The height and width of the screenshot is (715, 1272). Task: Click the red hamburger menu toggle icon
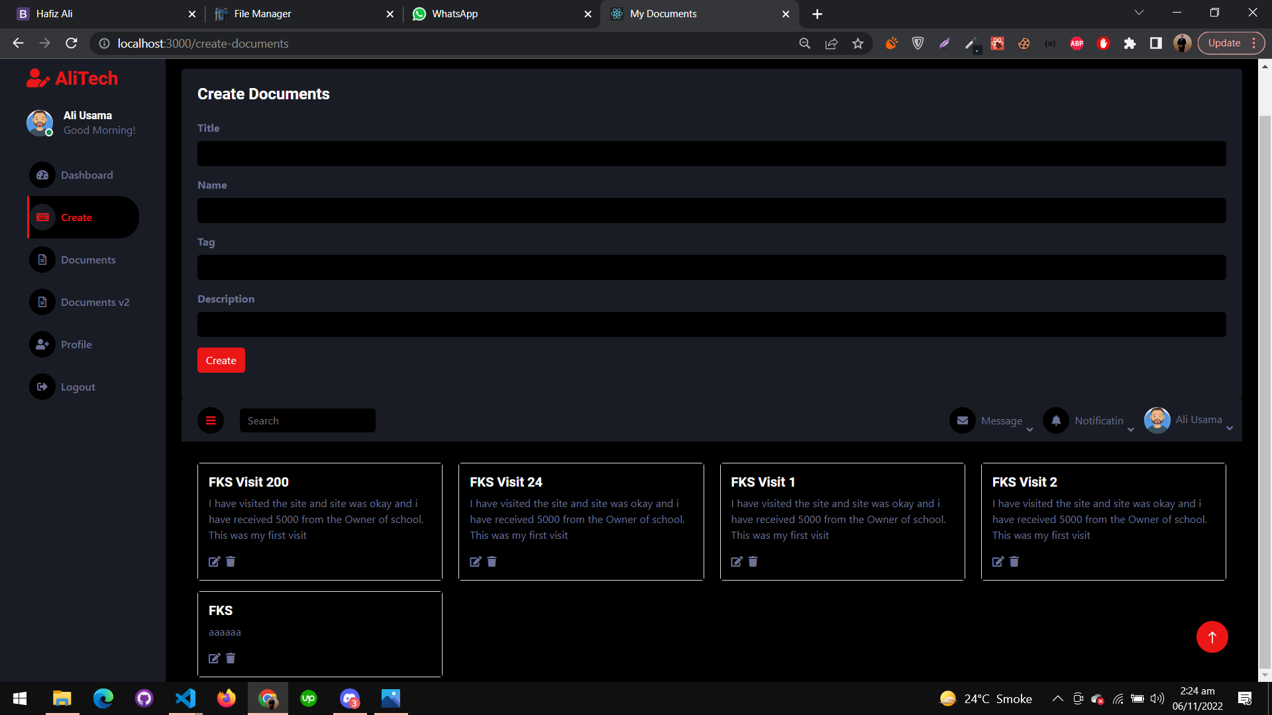pos(211,420)
